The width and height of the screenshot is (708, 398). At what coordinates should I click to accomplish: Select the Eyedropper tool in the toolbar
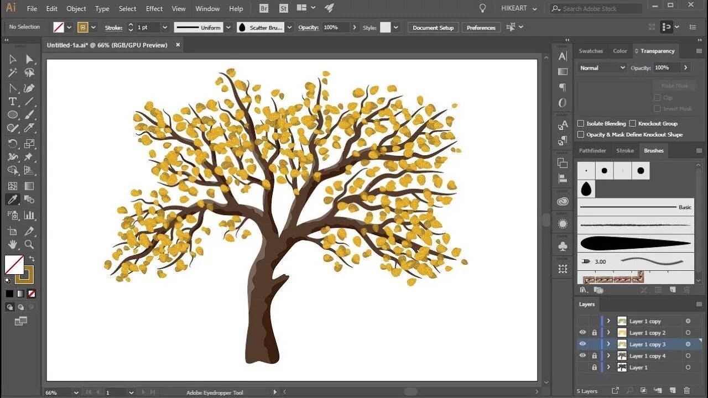coord(12,200)
